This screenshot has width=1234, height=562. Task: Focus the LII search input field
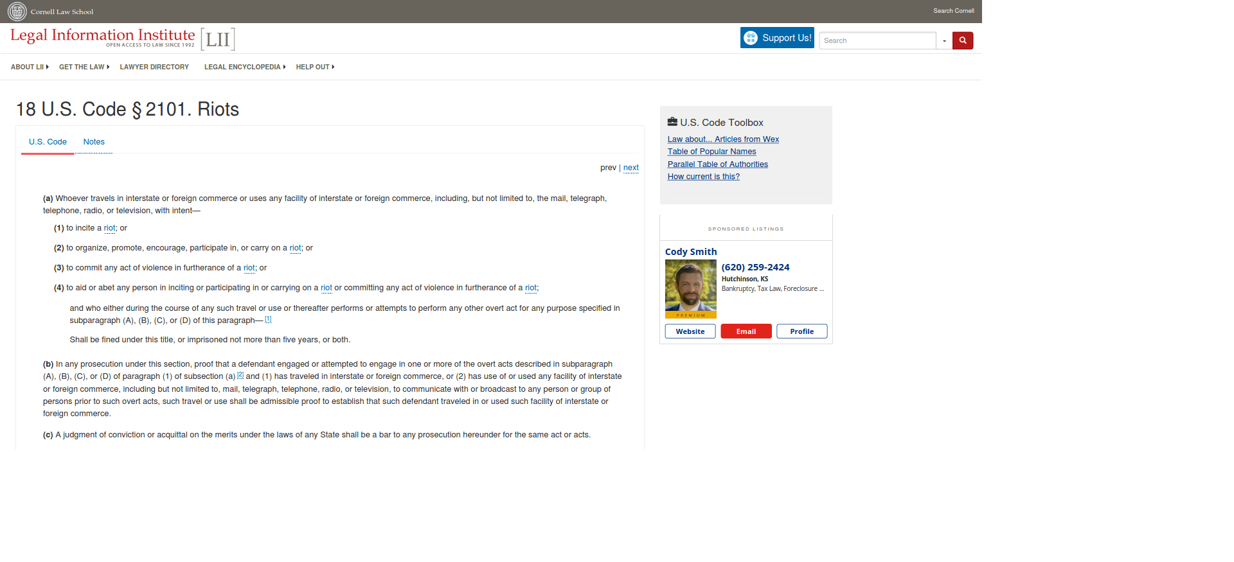click(877, 40)
